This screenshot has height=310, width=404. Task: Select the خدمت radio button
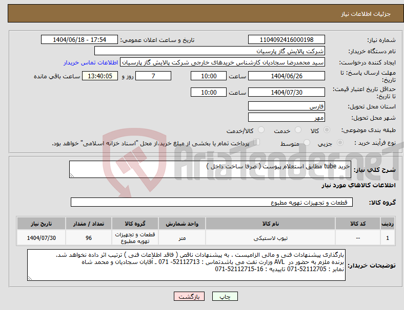click(x=298, y=130)
